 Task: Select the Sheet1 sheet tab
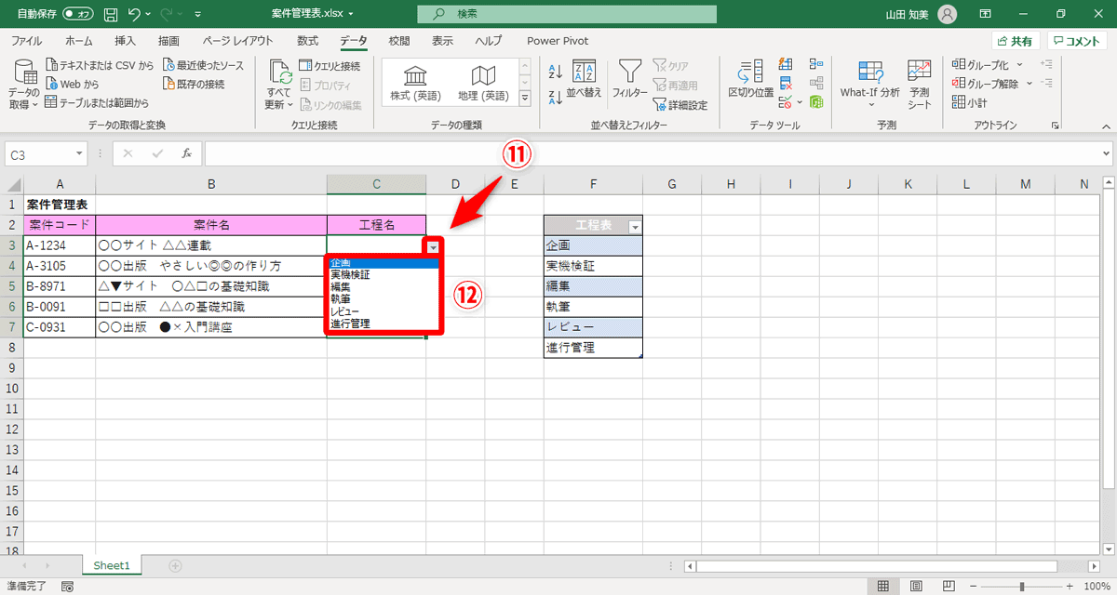coord(112,565)
